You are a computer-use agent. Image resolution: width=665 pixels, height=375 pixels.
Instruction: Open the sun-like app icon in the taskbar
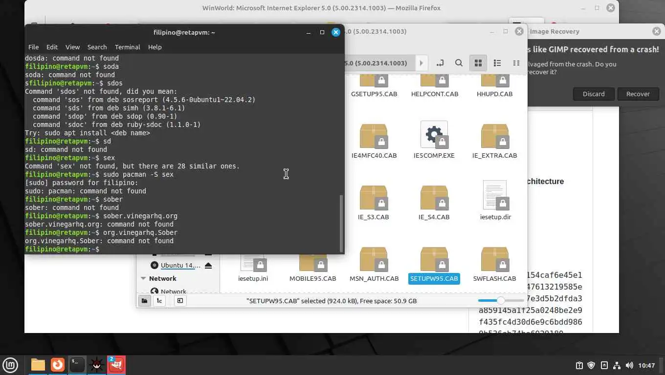point(96,365)
